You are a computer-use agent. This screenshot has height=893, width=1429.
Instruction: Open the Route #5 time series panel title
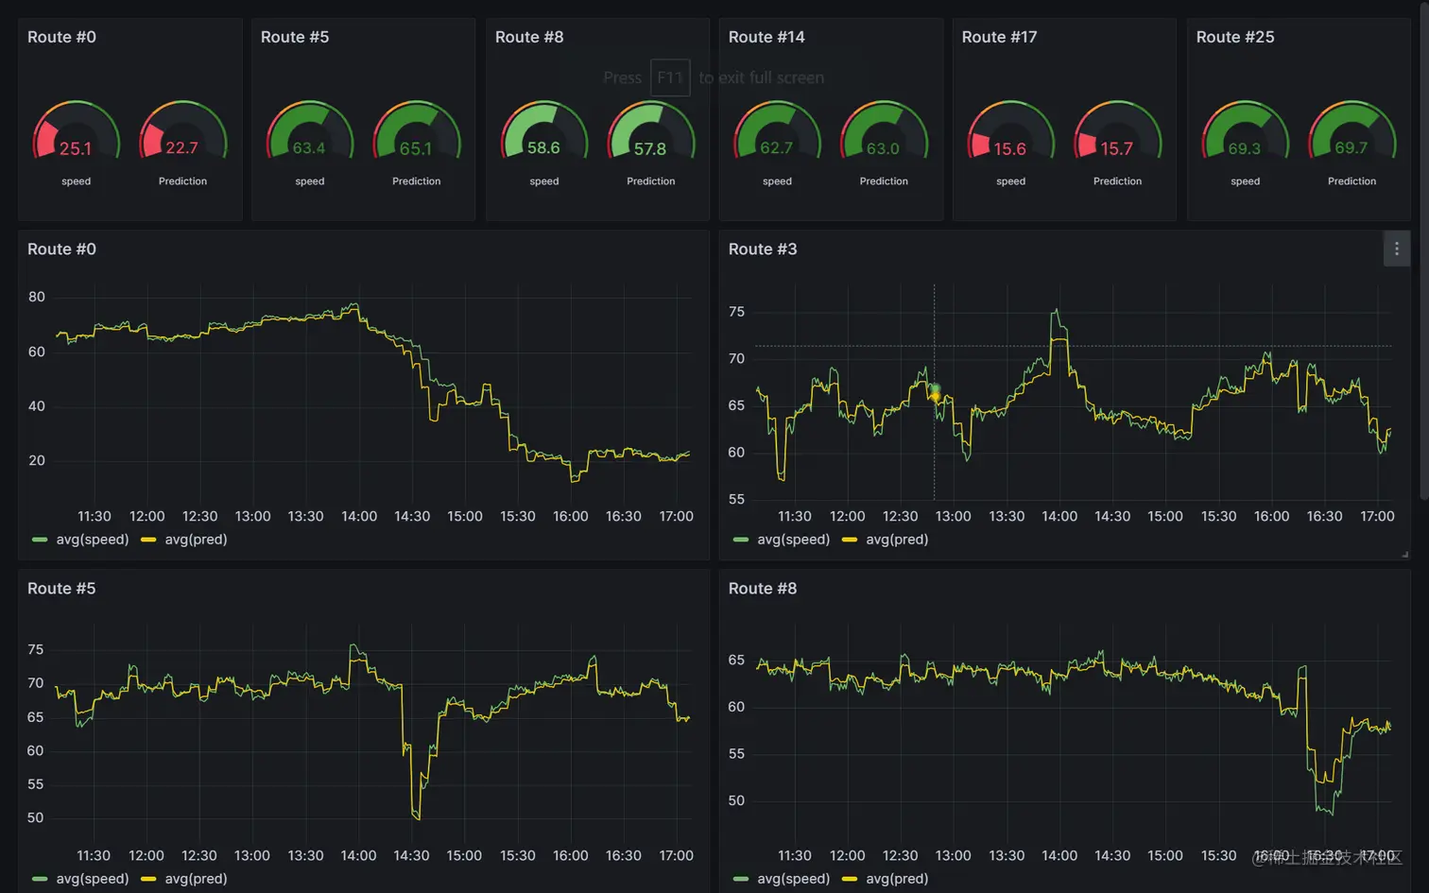(61, 588)
